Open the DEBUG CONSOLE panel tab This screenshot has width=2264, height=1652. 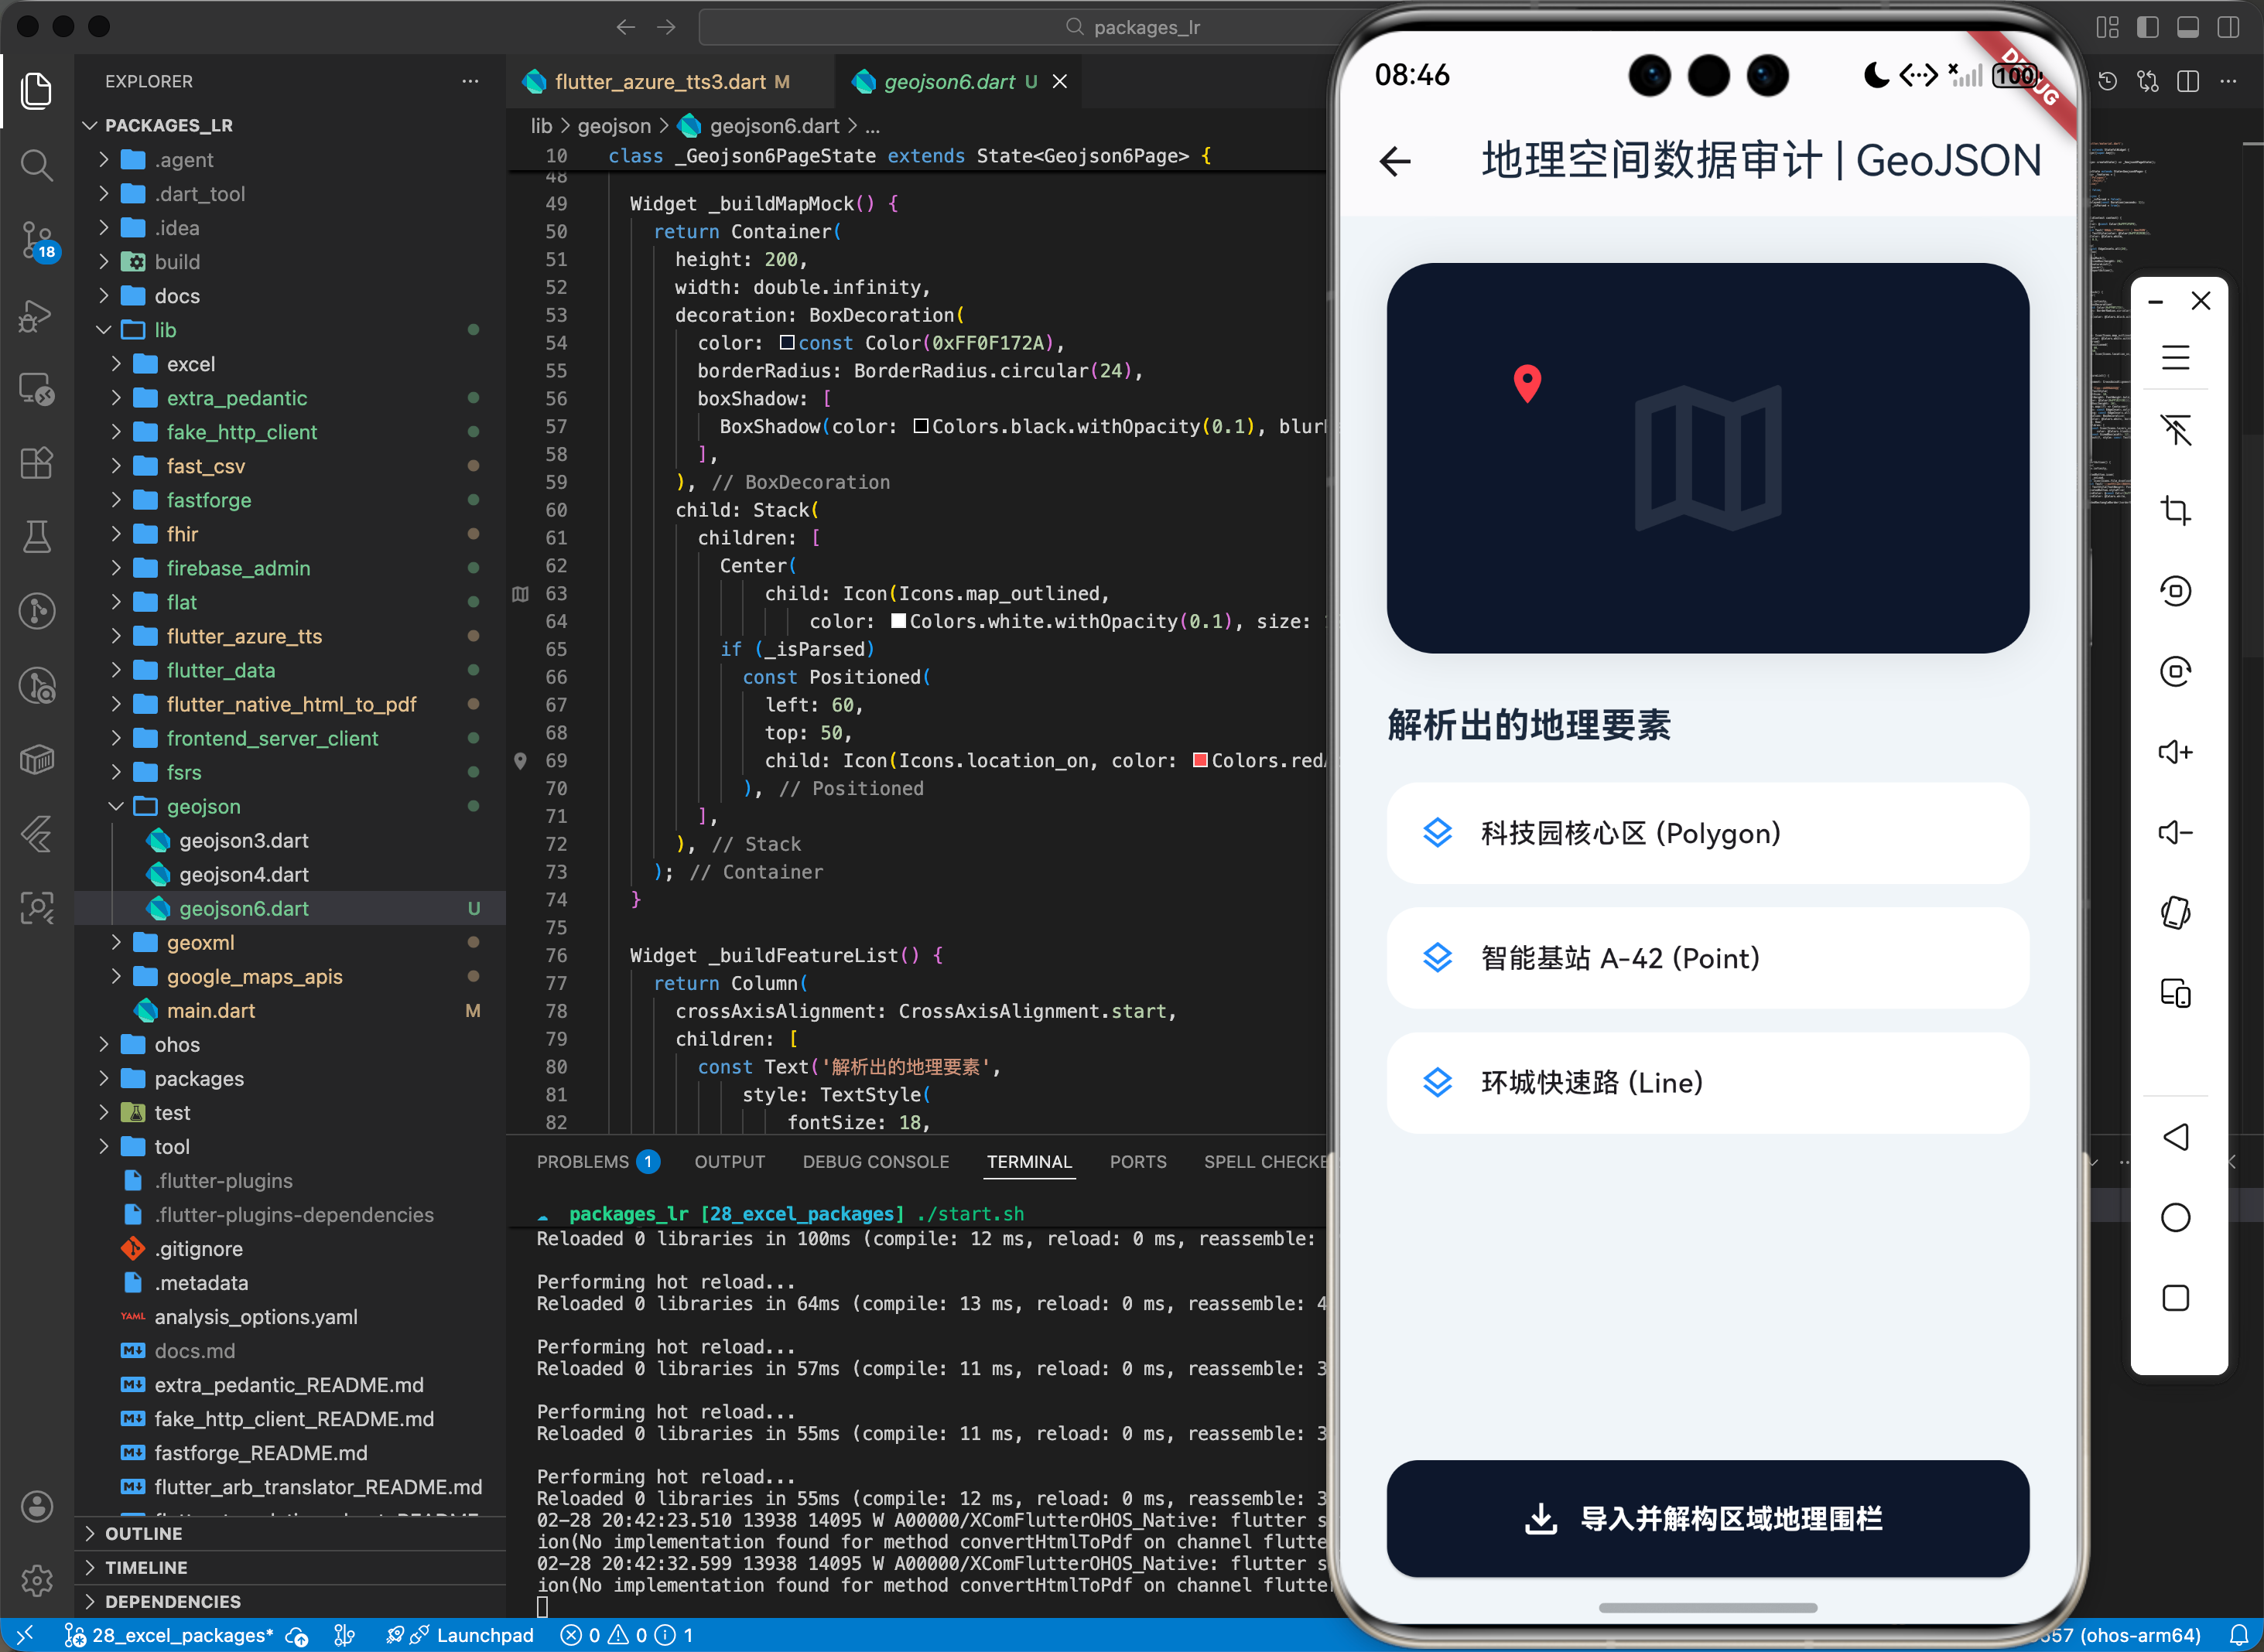(875, 1161)
